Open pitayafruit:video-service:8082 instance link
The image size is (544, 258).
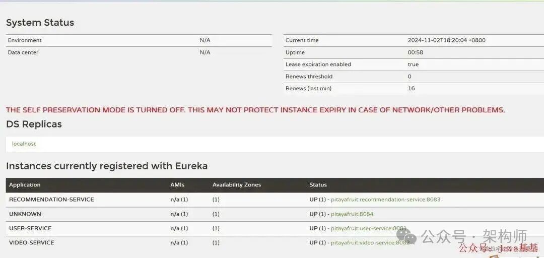[x=370, y=242]
